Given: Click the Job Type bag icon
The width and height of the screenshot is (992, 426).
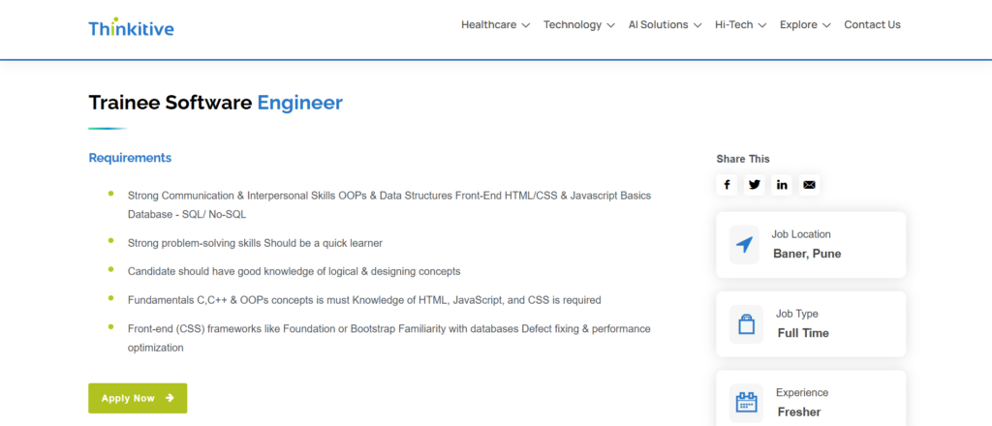Looking at the screenshot, I should [745, 324].
